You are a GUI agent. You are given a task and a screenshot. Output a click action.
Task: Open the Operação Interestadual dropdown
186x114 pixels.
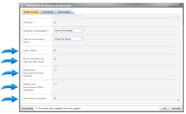[x=69, y=31]
